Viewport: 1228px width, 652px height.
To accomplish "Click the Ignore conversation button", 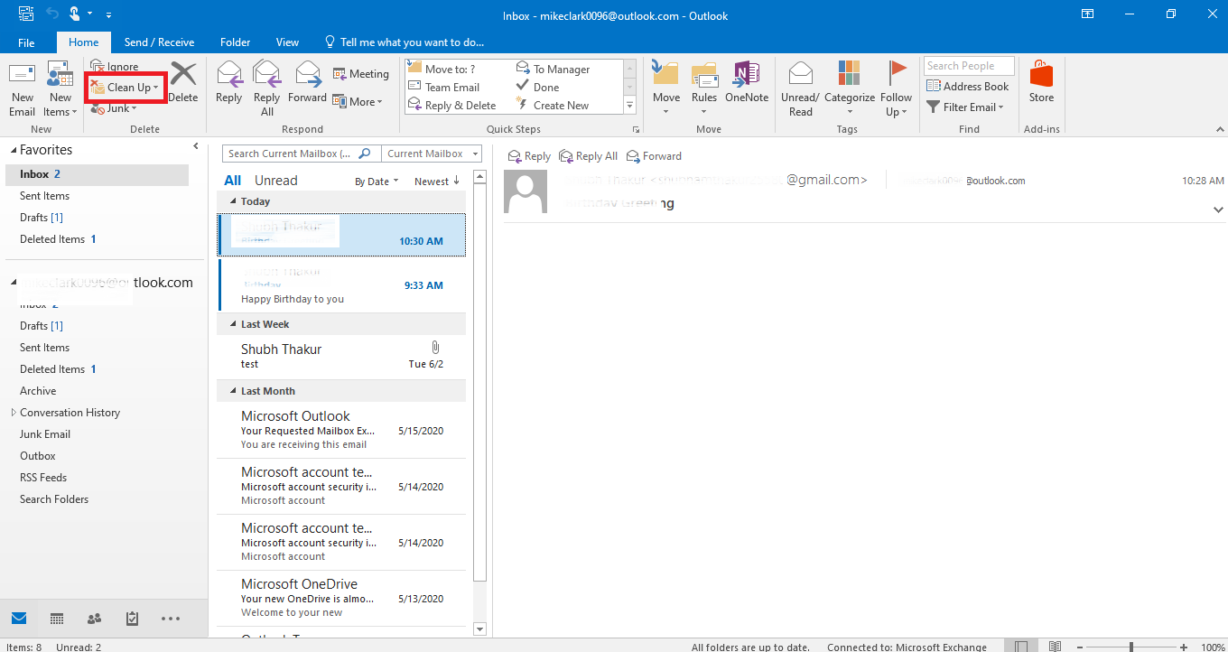I will [115, 67].
